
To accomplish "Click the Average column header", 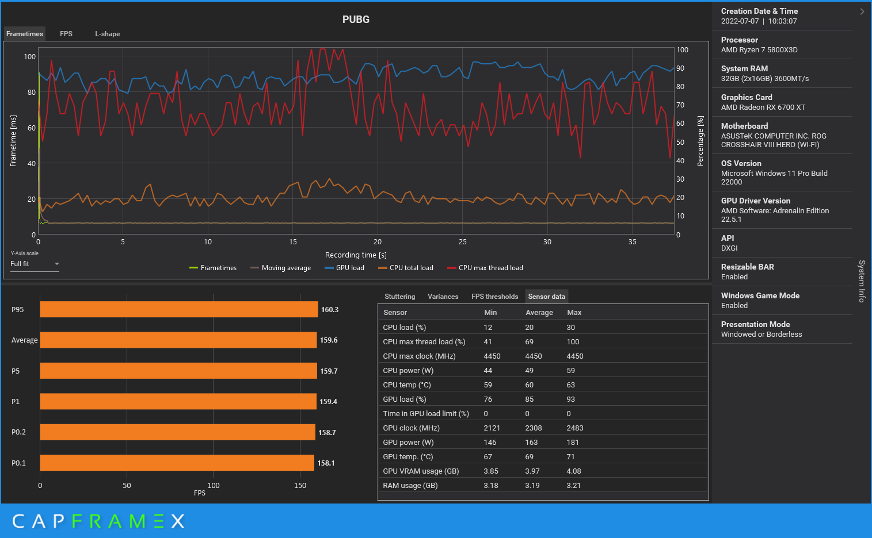I will point(539,313).
